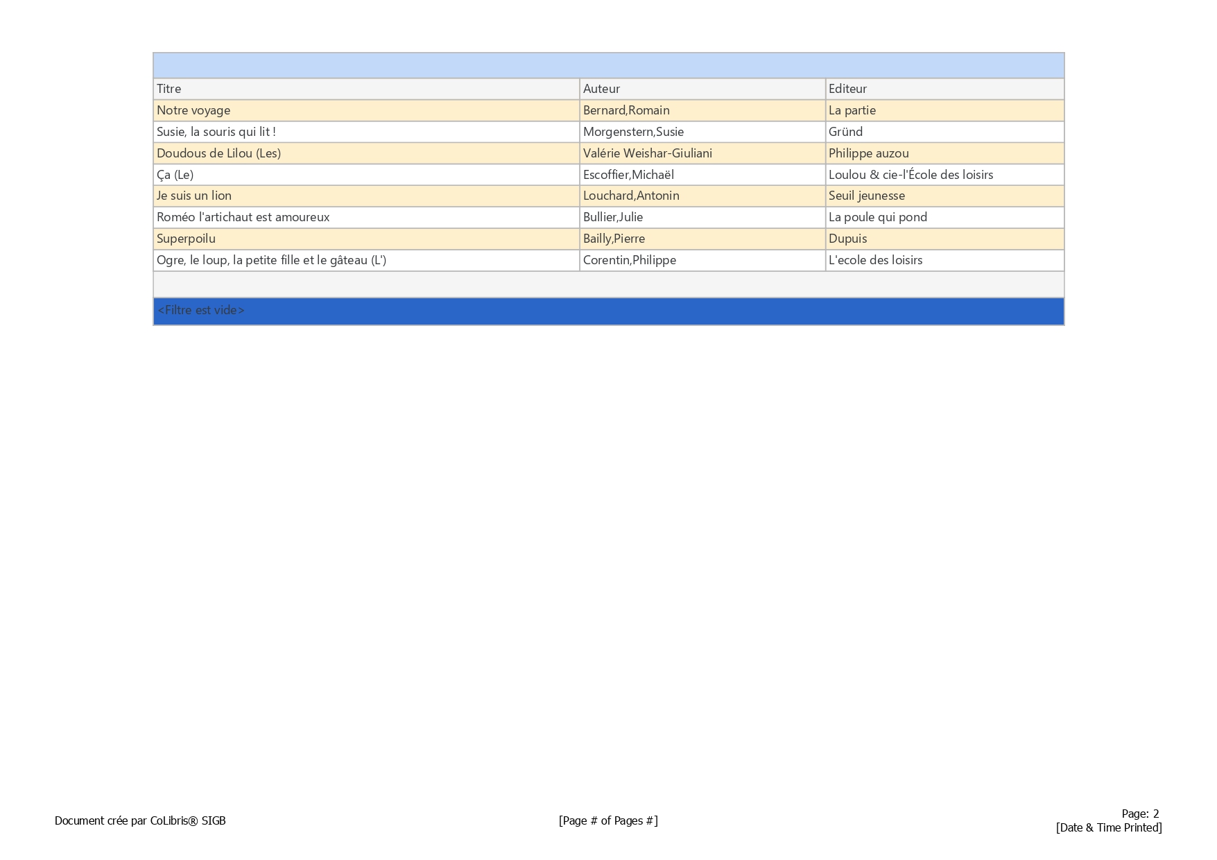
Task: Click Document crée par CoLibris SIGB footer
Action: [x=140, y=820]
